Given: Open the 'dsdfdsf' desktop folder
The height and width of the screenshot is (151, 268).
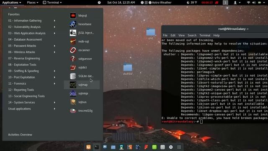Looking at the screenshot, I should (x=128, y=69).
